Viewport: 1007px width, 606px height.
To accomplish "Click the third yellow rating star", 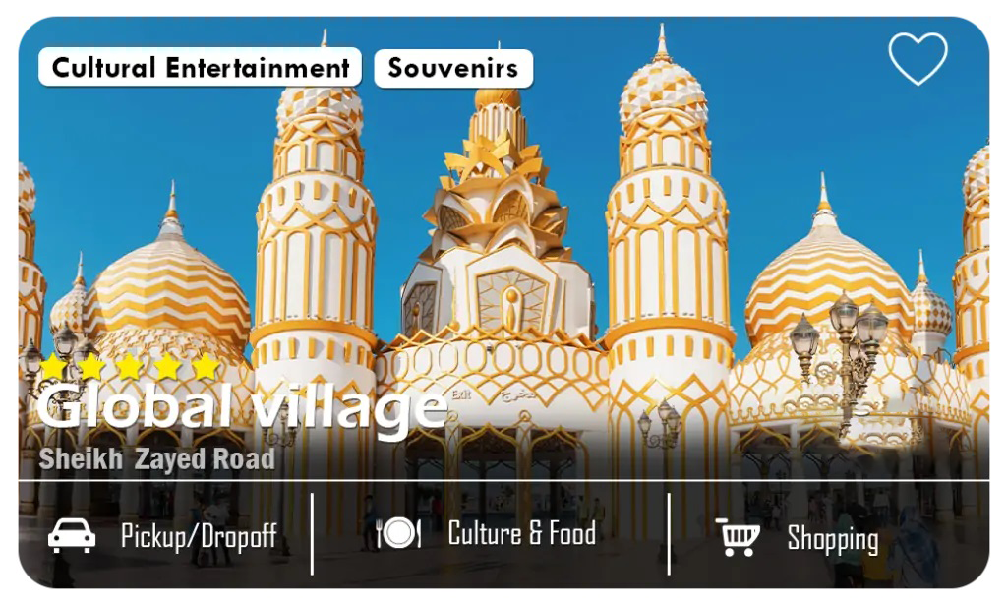I will 130,366.
